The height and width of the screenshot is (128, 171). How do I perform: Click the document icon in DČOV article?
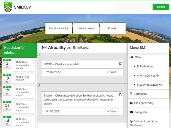(120, 63)
